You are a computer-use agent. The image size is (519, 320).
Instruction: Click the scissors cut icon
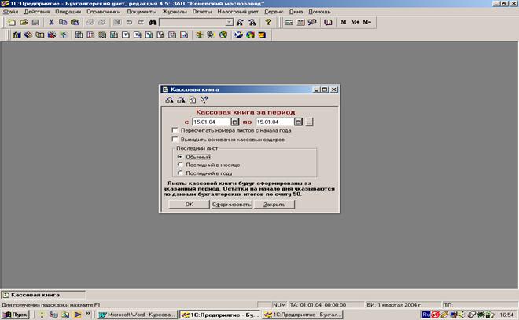(x=51, y=23)
